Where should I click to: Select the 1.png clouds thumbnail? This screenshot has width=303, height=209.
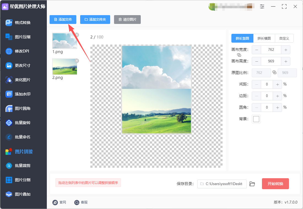(x=64, y=41)
